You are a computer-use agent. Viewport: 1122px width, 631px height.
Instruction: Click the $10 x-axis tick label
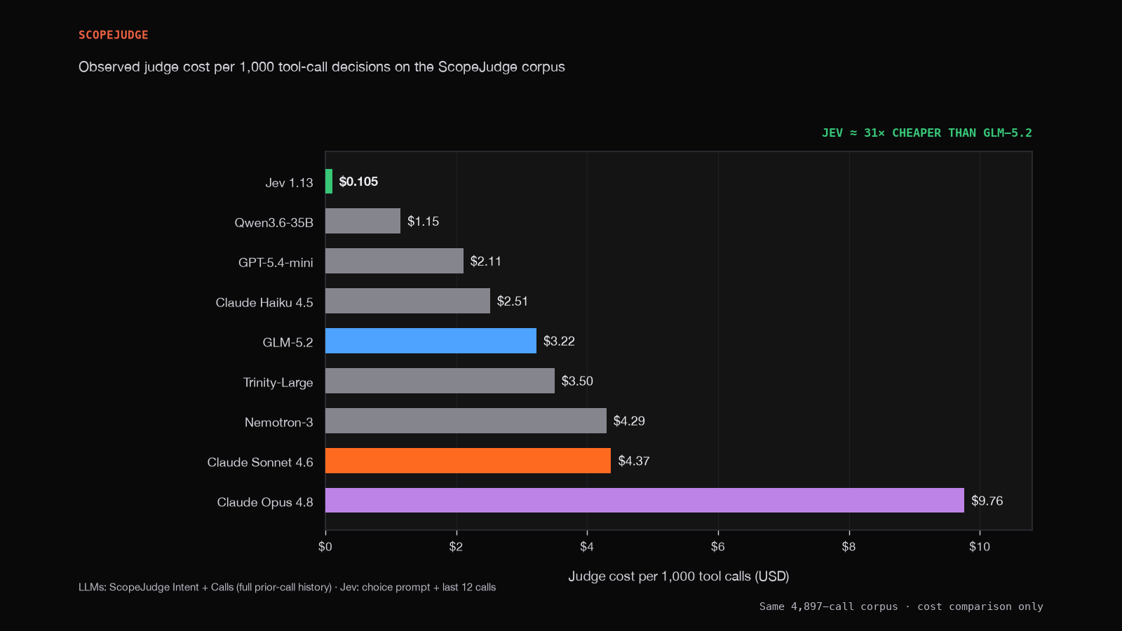pos(980,547)
